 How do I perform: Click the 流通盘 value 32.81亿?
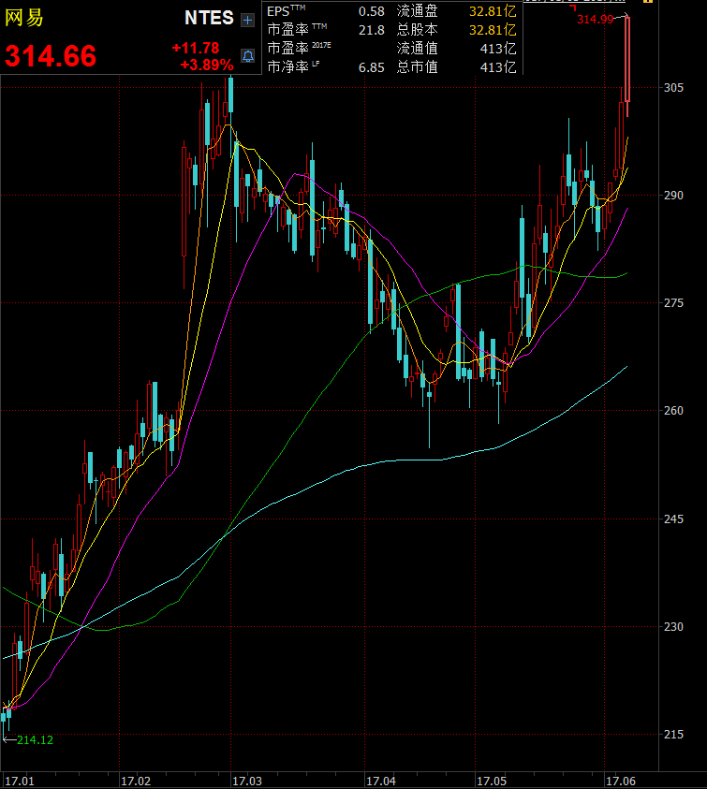click(x=492, y=11)
